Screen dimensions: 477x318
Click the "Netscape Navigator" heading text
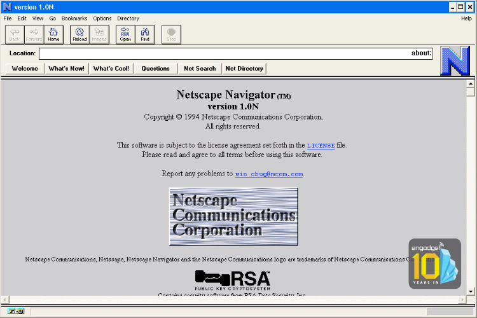(226, 95)
